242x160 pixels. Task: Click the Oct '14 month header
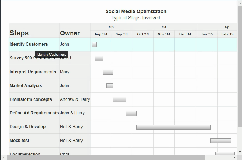[143, 34]
